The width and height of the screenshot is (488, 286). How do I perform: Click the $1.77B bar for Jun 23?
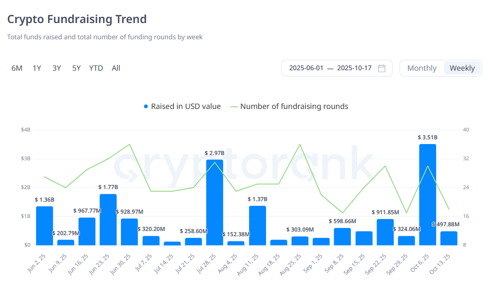[108, 219]
